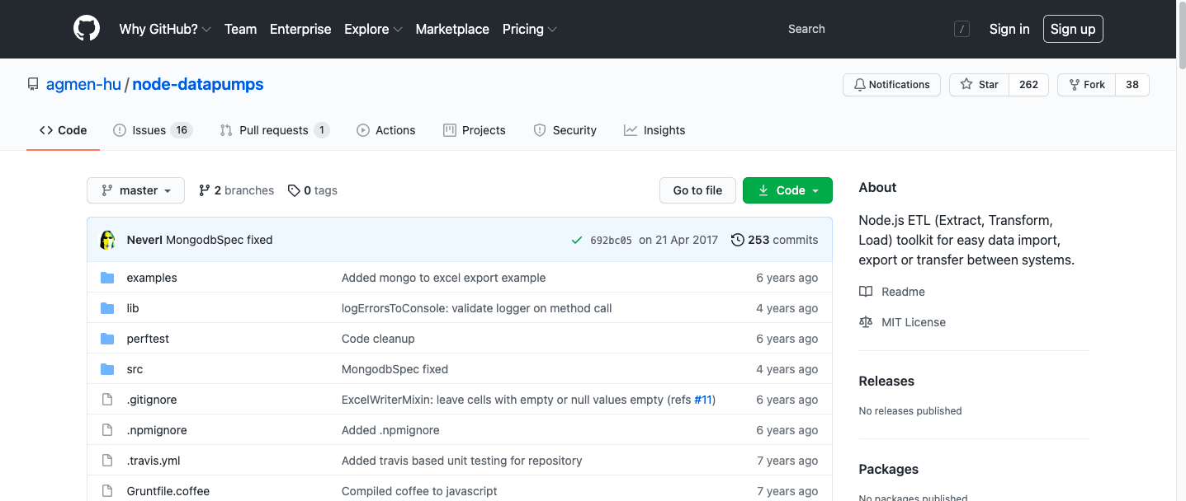Open the examples folder
1186x501 pixels.
point(152,278)
